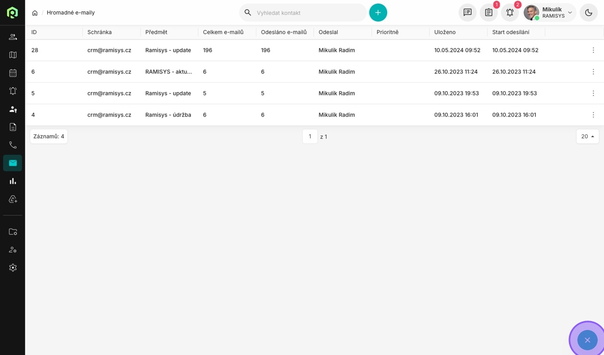Open the bar chart statistics icon in the sidebar
The width and height of the screenshot is (604, 355).
click(13, 181)
